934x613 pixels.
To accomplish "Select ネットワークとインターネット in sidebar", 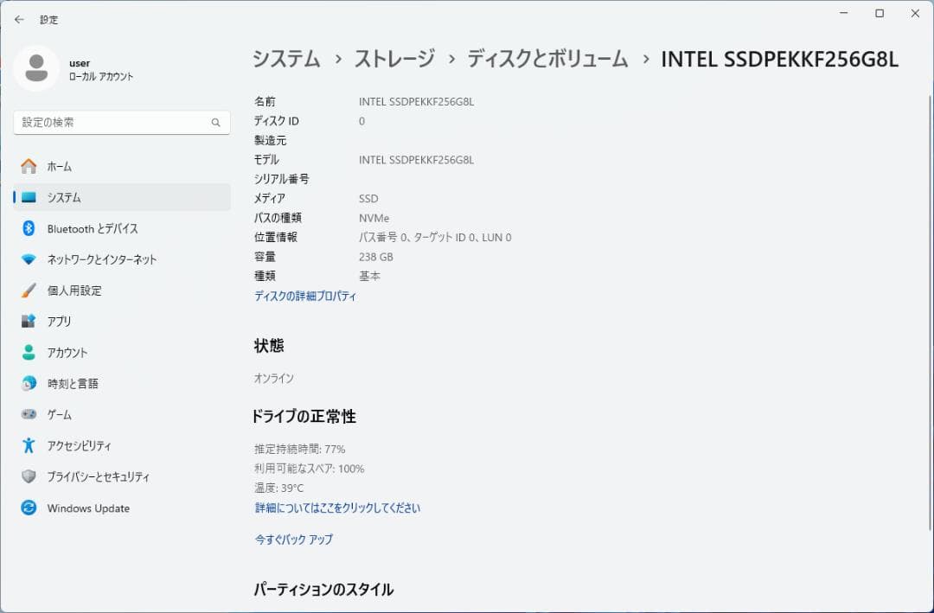I will click(27, 259).
